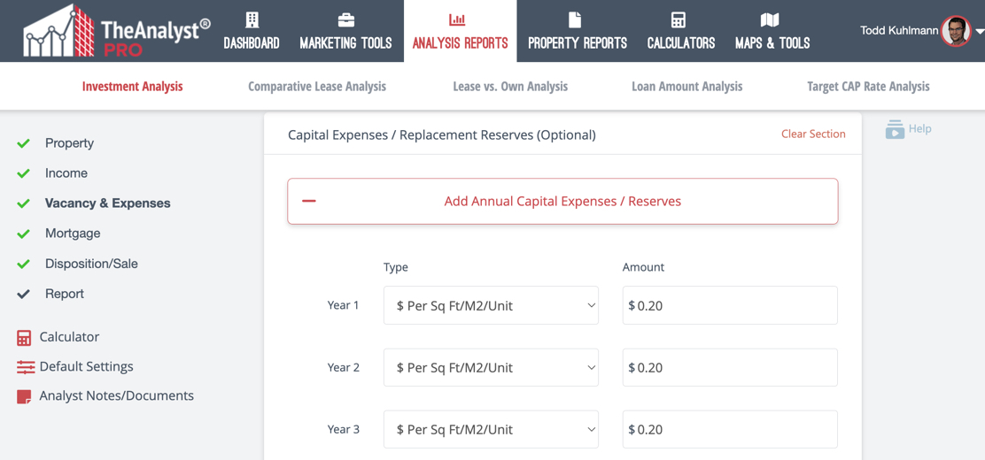
Task: Open the user menu caret beside avatar
Action: tap(979, 32)
